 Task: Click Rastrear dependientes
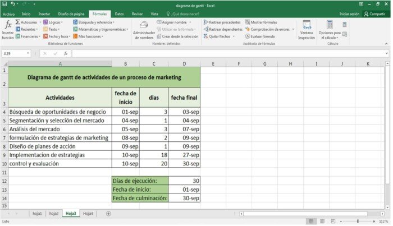point(222,29)
